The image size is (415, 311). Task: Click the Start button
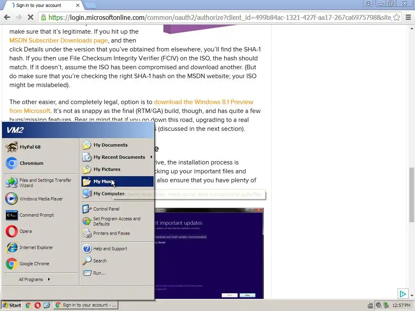[12, 305]
